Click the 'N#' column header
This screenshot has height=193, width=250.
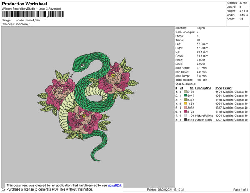[181, 88]
